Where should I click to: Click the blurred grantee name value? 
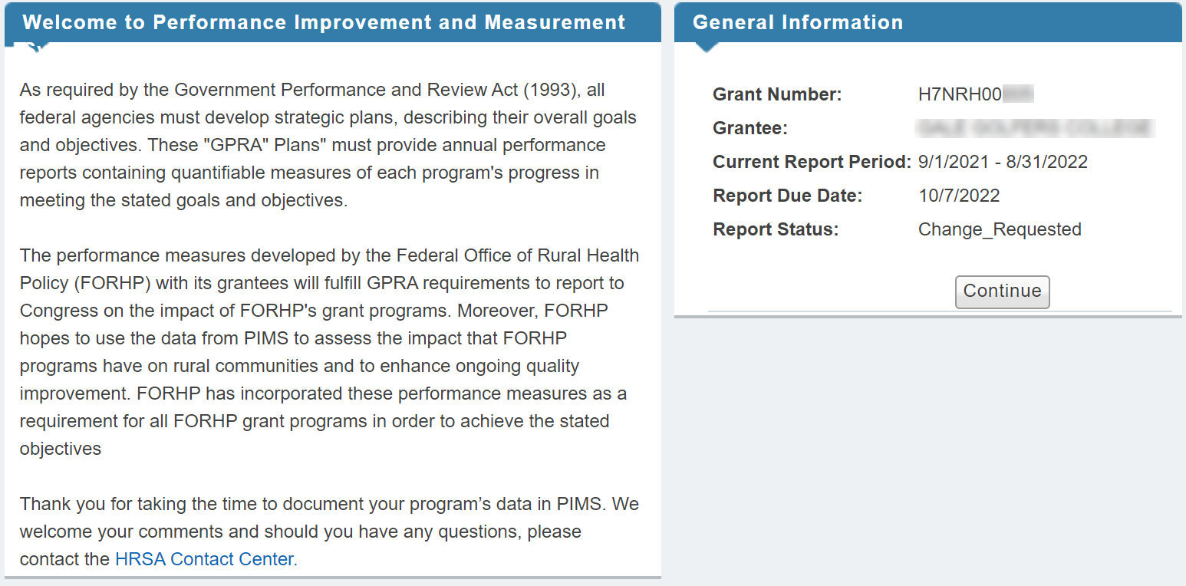click(x=1036, y=128)
